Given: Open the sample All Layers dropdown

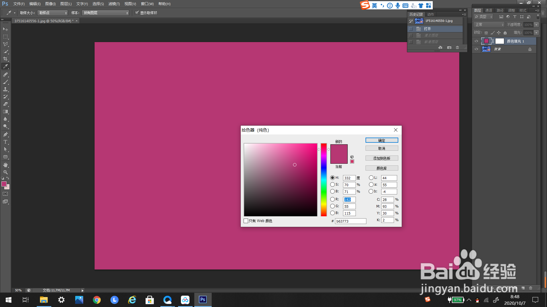Looking at the screenshot, I should coord(105,13).
